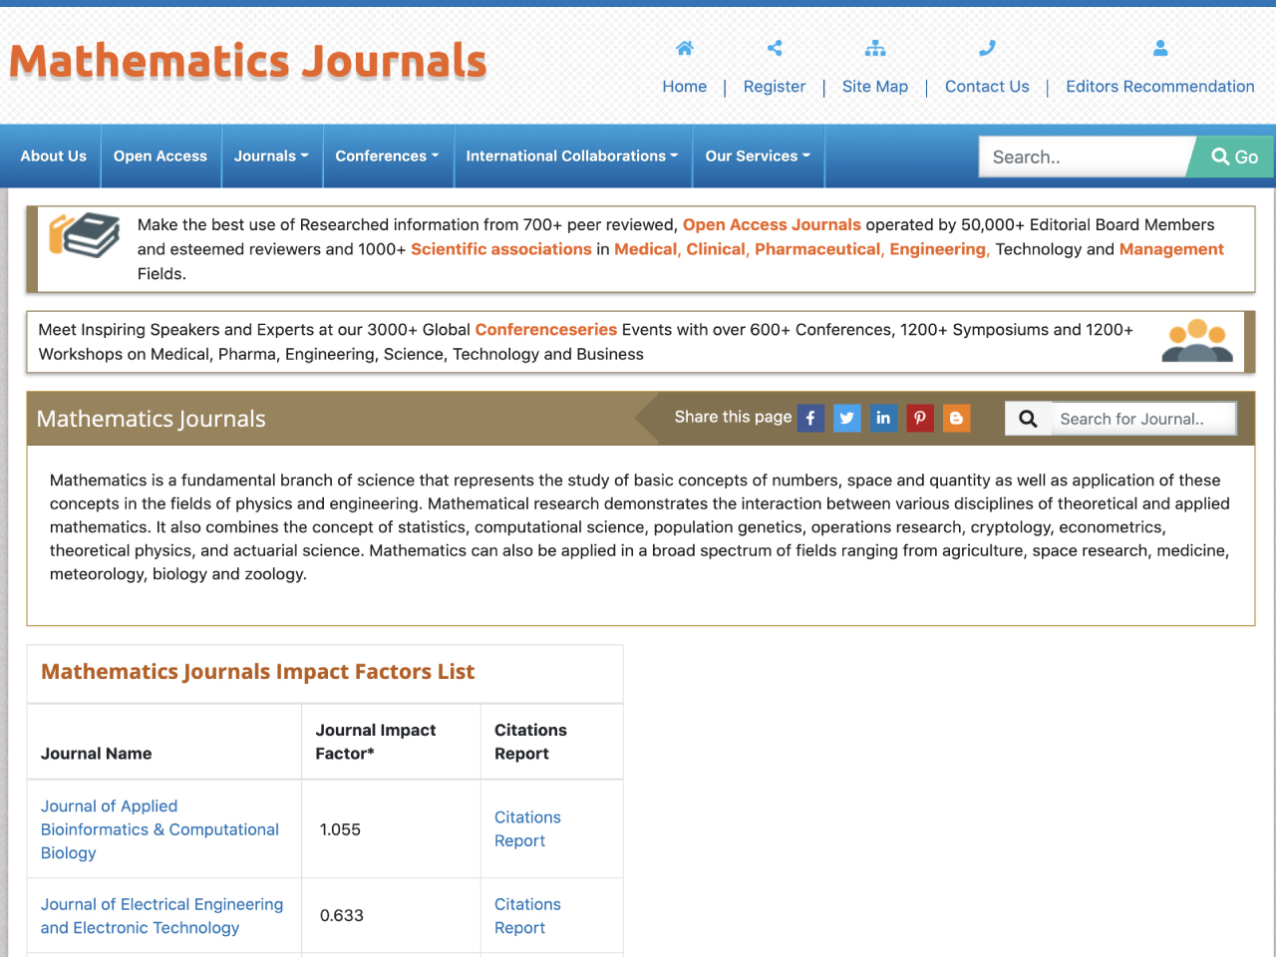Open the Engineering link
The width and height of the screenshot is (1276, 957).
(939, 249)
